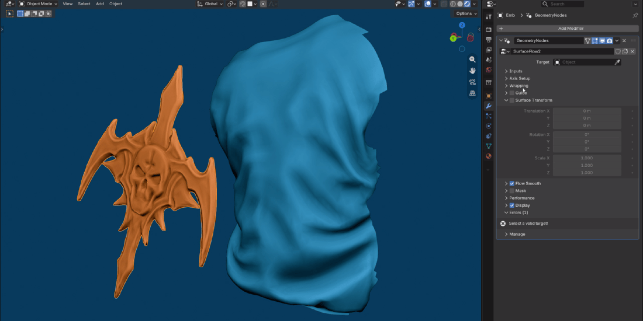Viewport: 643px width, 321px height.
Task: Enable the Mask checkbox
Action: tap(512, 191)
